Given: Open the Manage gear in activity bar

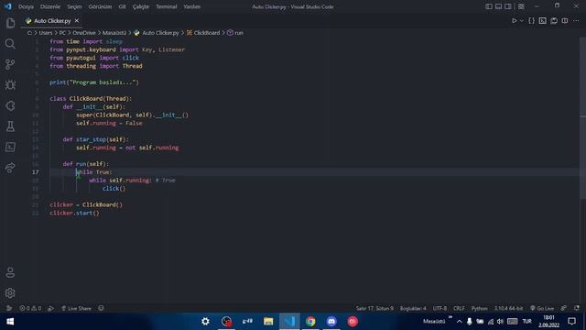Looking at the screenshot, I should click(x=10, y=293).
